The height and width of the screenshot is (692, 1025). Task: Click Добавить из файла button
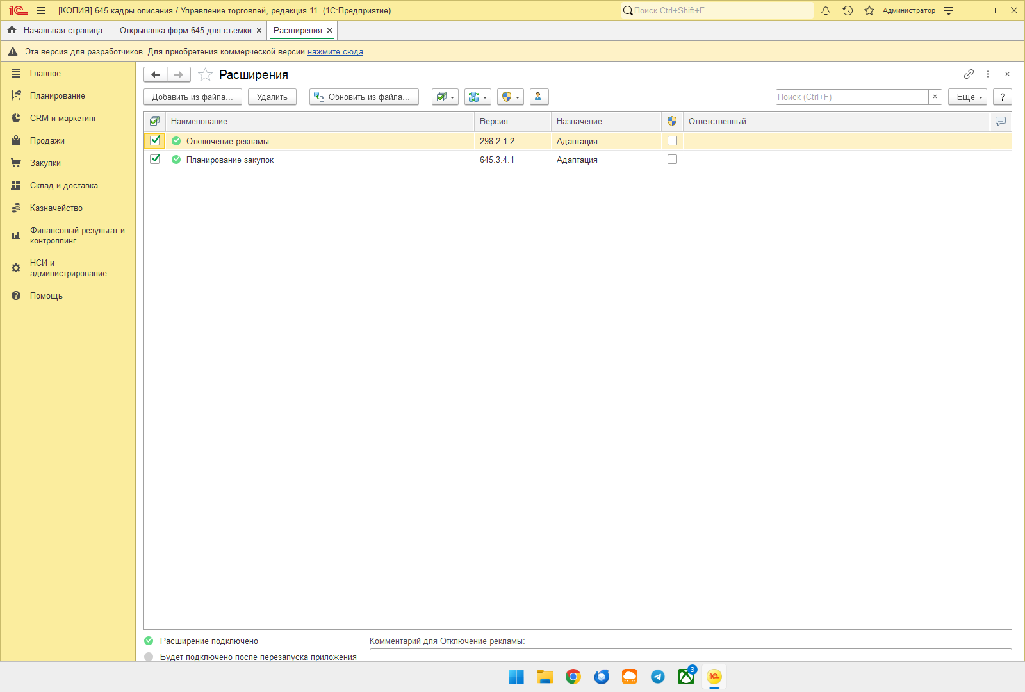pos(193,97)
